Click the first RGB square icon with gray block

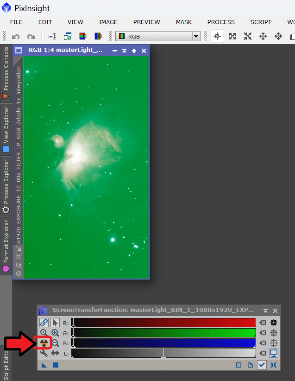pos(83,37)
